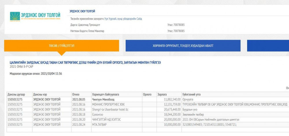Click the Огноо column header
Viewport: 289px width, 136px height.
click(x=81, y=94)
